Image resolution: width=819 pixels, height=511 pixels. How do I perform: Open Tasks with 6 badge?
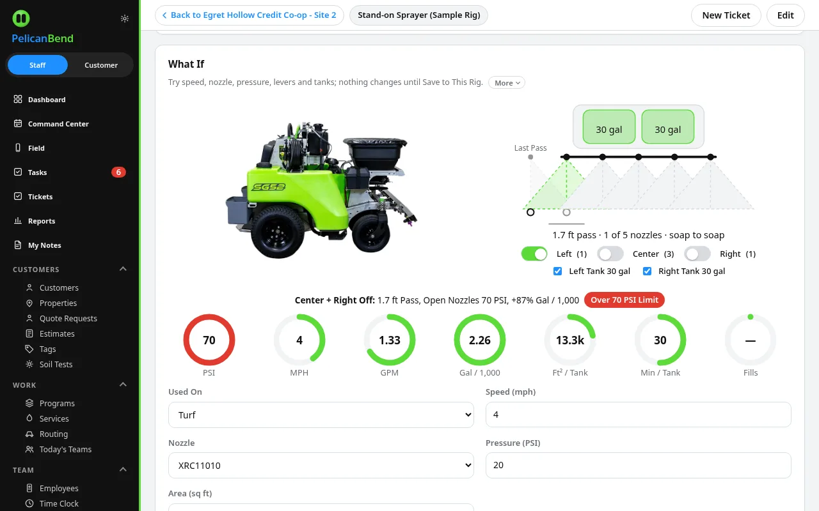(x=70, y=172)
